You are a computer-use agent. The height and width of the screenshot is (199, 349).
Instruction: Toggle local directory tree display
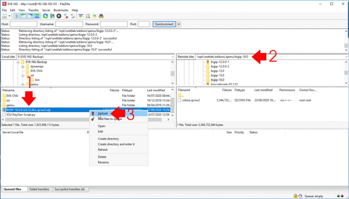[23, 16]
